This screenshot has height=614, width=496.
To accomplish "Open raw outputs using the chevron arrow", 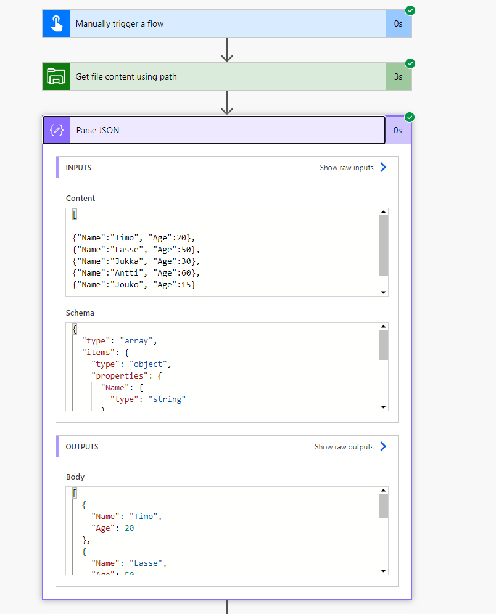I will 383,446.
